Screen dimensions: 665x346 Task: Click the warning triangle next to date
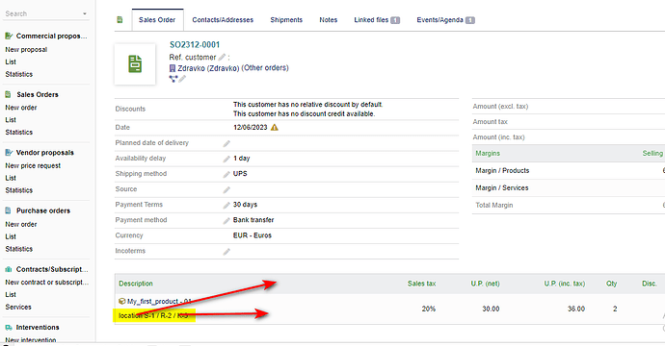[275, 127]
